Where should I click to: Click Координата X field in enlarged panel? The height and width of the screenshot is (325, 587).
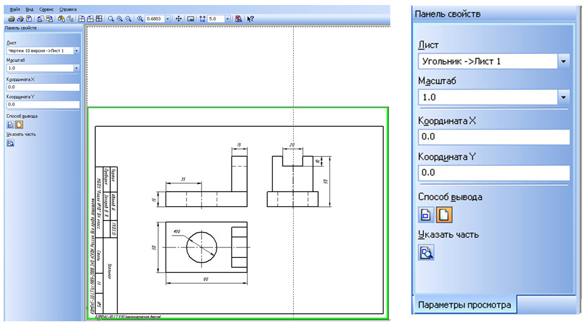coord(494,137)
